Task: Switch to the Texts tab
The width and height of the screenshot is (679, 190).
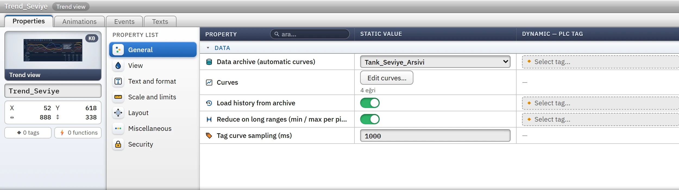Action: click(160, 22)
